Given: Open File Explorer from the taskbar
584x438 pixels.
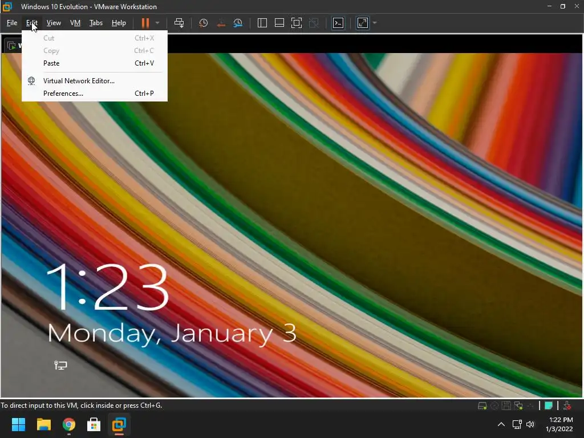Looking at the screenshot, I should (x=43, y=424).
